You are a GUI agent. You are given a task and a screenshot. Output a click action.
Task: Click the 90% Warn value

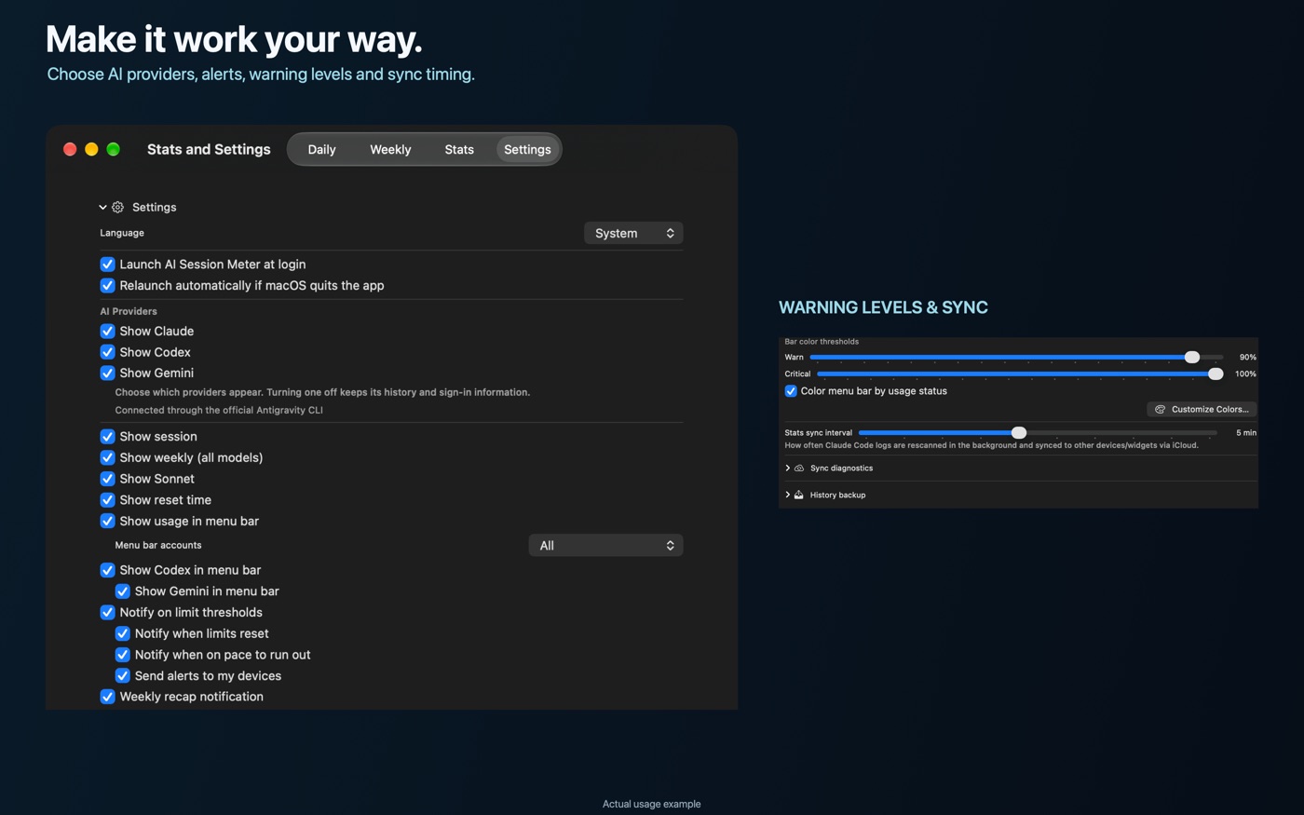pyautogui.click(x=1247, y=358)
